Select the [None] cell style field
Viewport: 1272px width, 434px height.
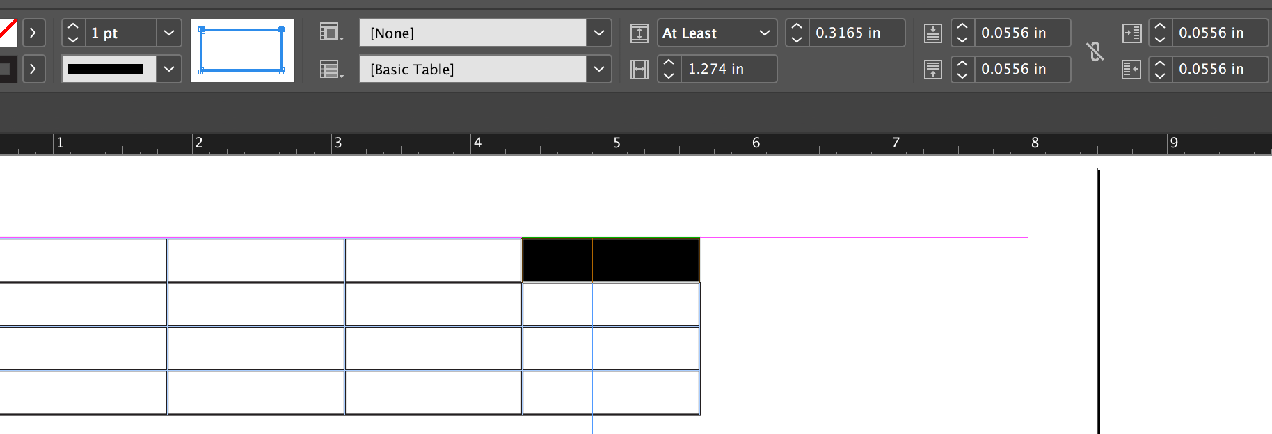tap(473, 33)
